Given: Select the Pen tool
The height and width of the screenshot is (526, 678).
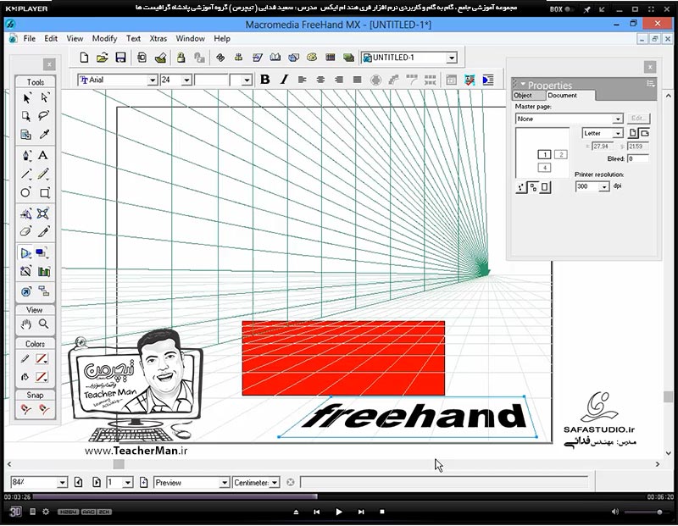Looking at the screenshot, I should (x=26, y=155).
